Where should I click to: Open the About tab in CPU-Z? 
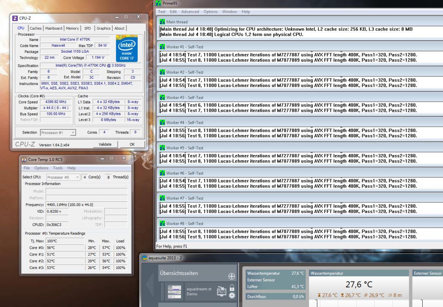point(119,28)
